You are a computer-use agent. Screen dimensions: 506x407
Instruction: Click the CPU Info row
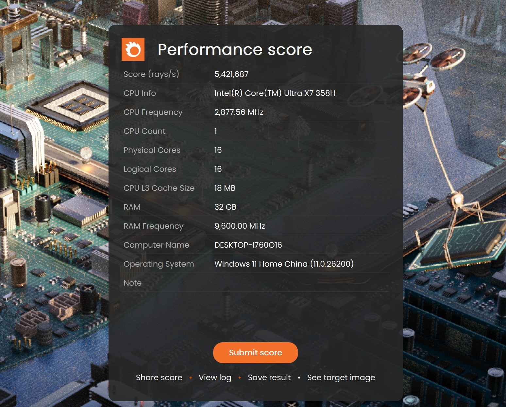pos(139,93)
